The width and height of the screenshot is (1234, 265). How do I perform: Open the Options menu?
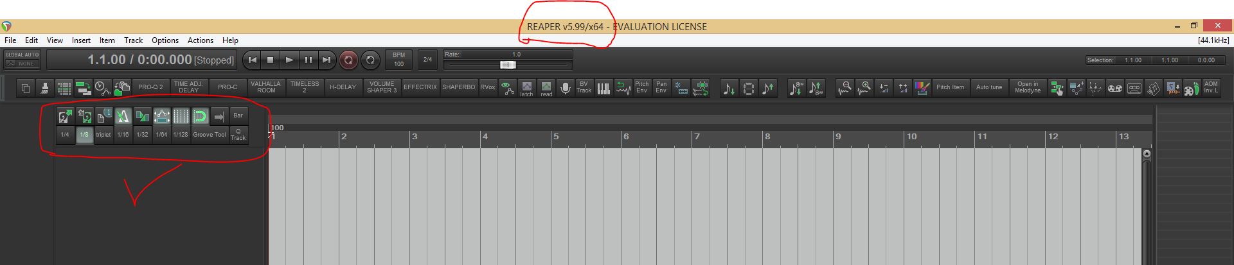coord(165,40)
